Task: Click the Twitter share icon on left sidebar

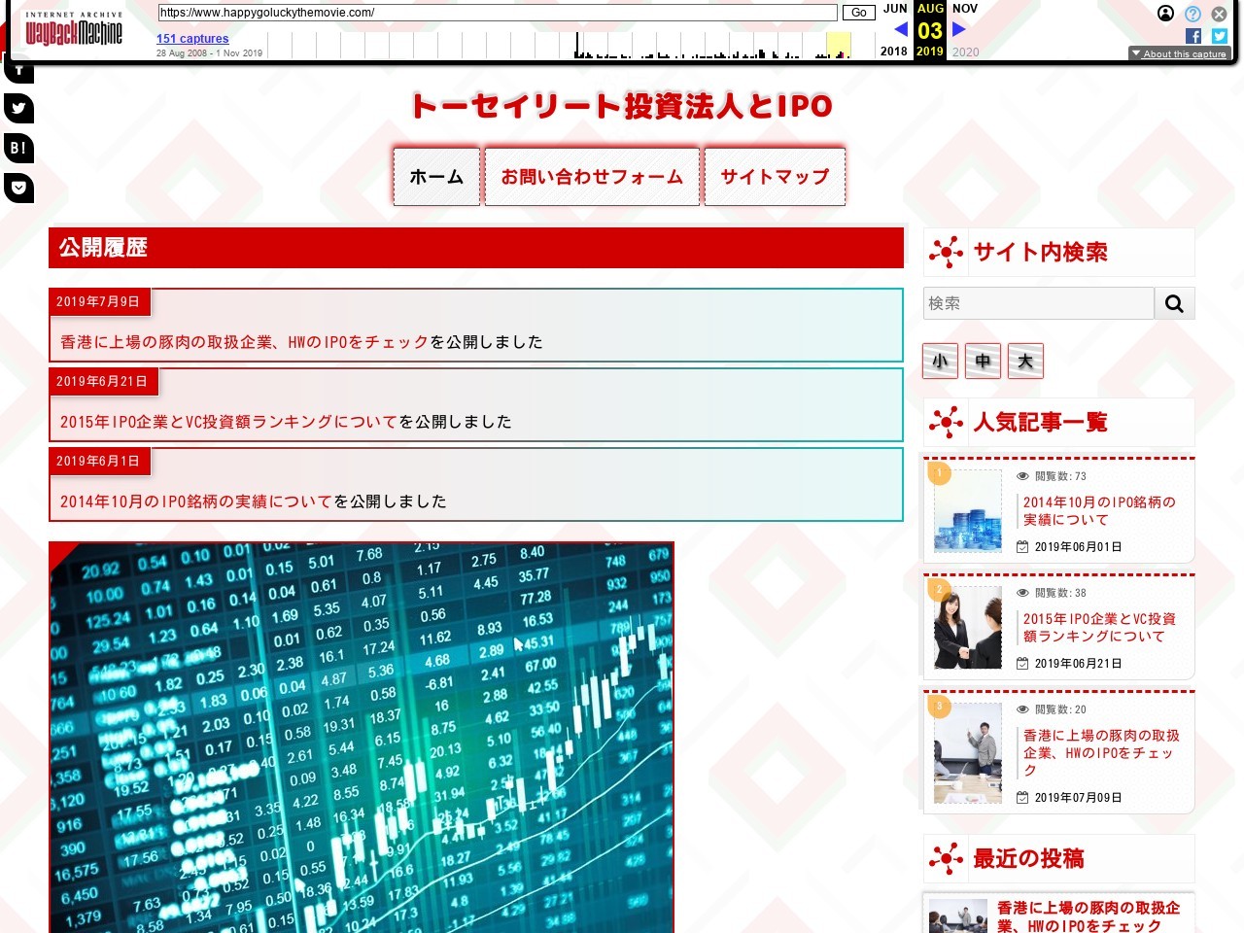Action: point(18,108)
